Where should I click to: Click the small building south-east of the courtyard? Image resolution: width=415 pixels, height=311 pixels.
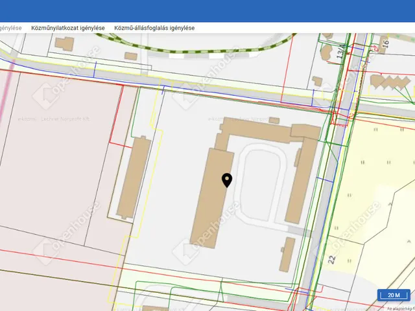click(x=287, y=256)
